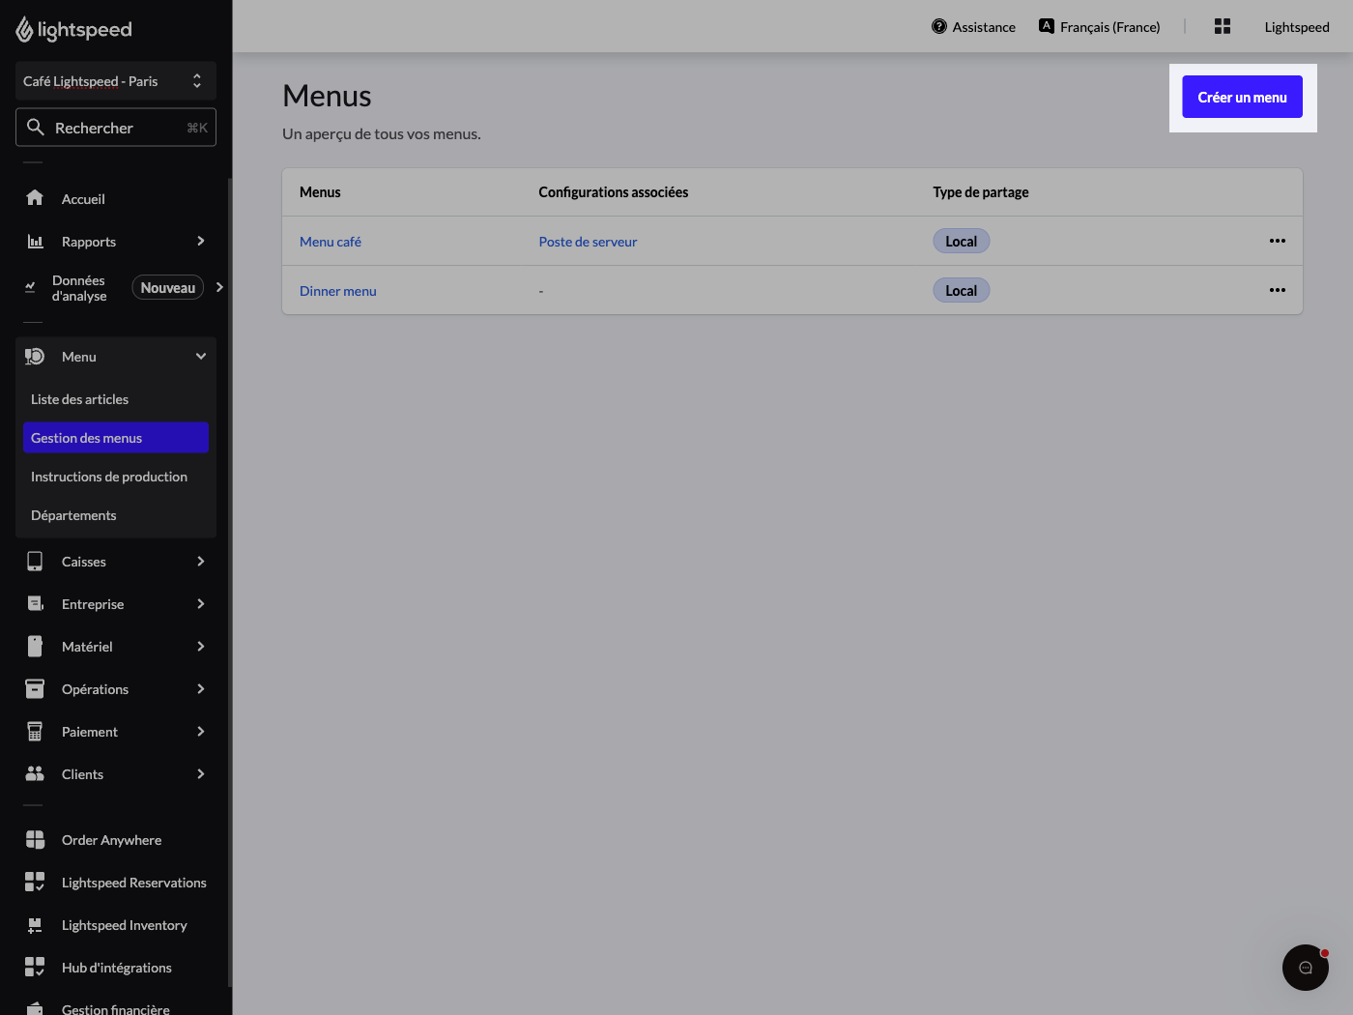Open the Accueil home icon

(x=35, y=198)
